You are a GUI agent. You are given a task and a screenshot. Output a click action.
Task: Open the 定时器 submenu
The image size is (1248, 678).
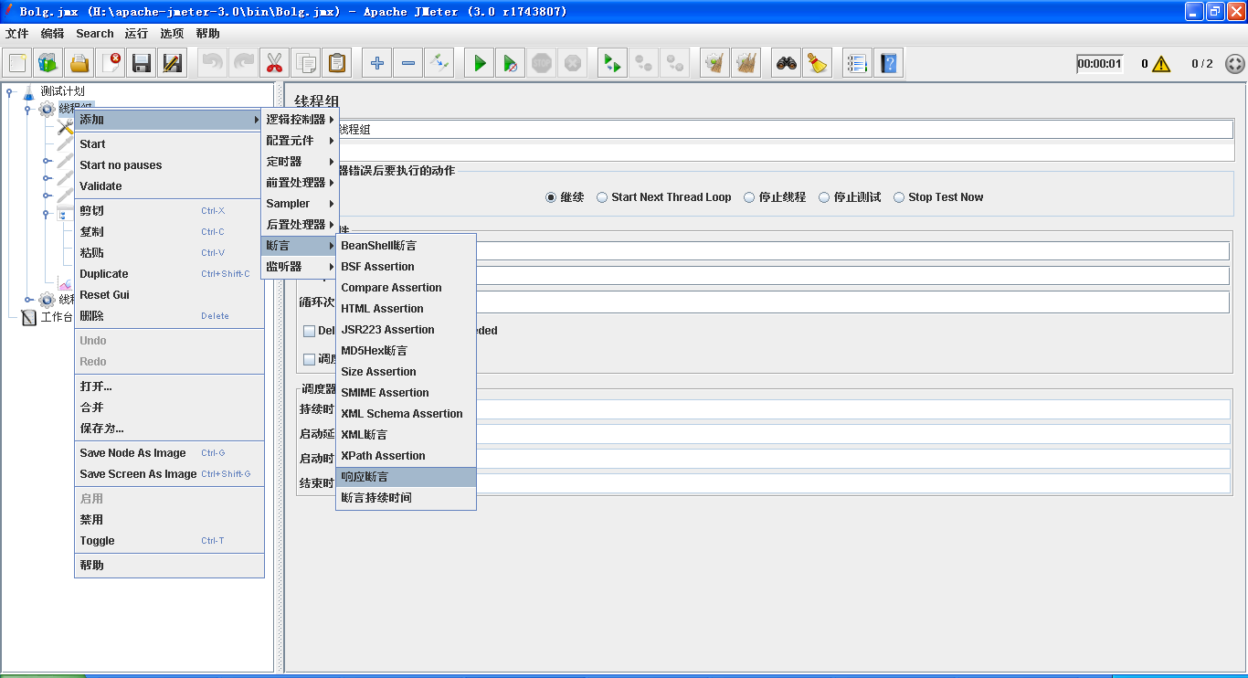point(300,162)
